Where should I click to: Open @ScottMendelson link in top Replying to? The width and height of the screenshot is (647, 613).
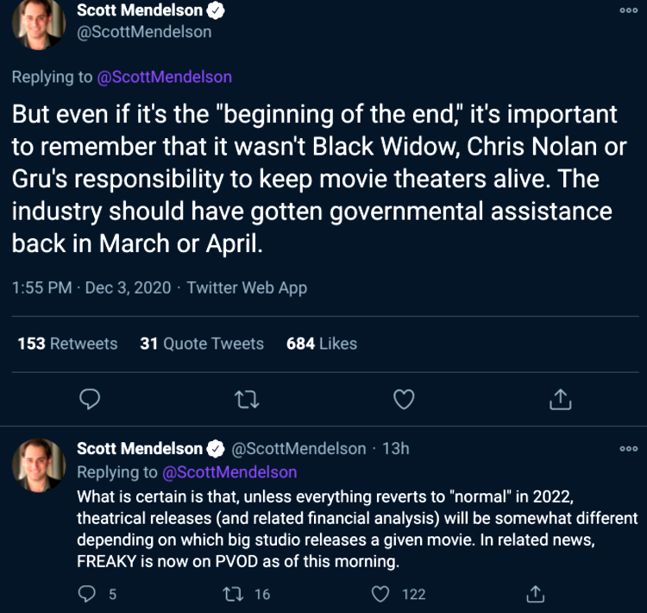pos(164,77)
